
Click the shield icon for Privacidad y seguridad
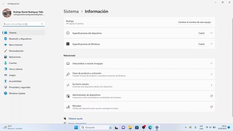(x=5, y=87)
